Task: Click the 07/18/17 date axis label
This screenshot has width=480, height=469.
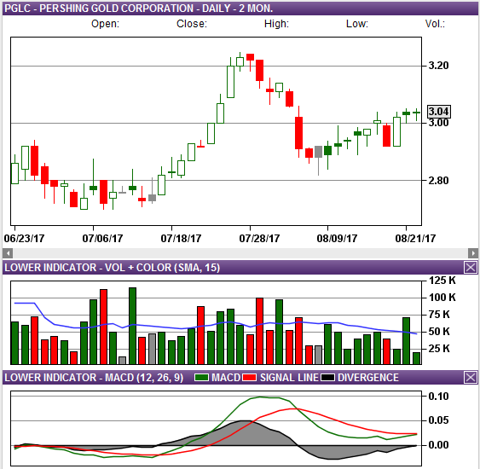Action: coord(181,239)
